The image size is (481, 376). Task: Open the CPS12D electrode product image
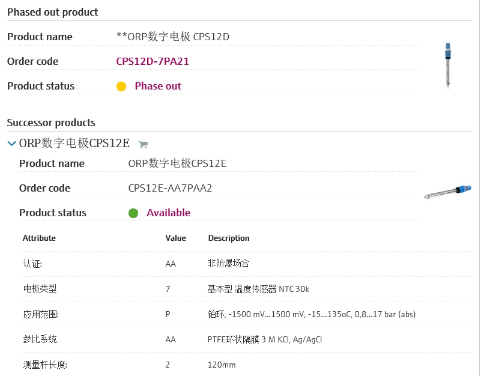tap(448, 66)
